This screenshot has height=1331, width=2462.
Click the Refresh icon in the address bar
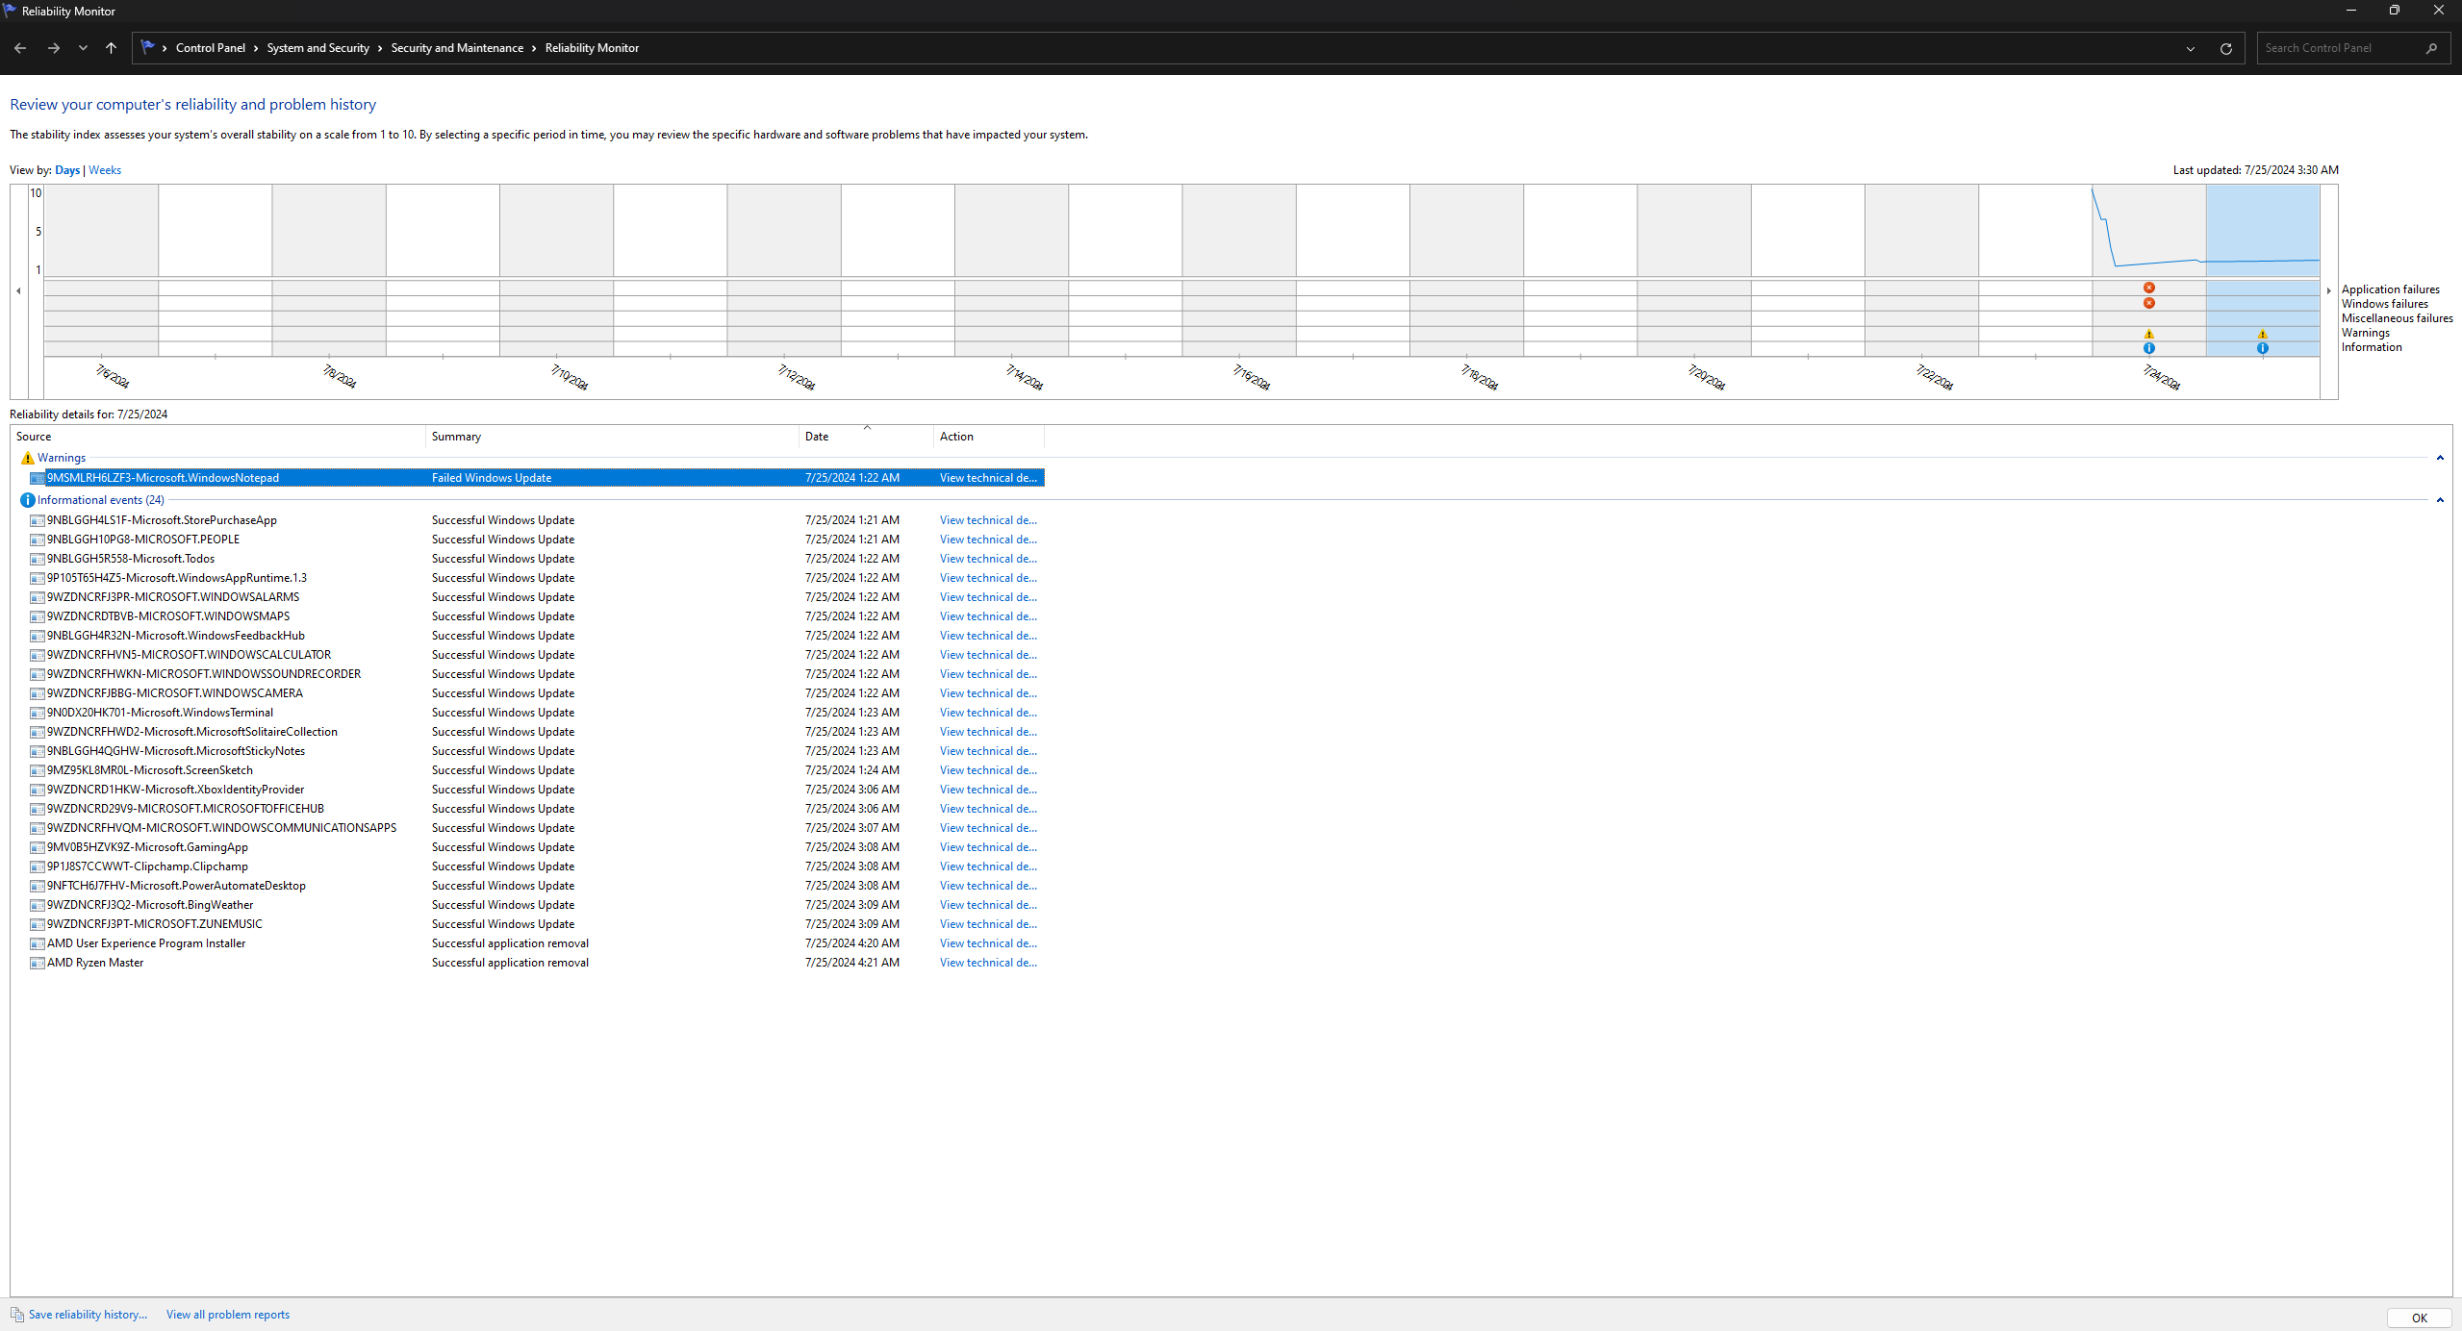2226,48
